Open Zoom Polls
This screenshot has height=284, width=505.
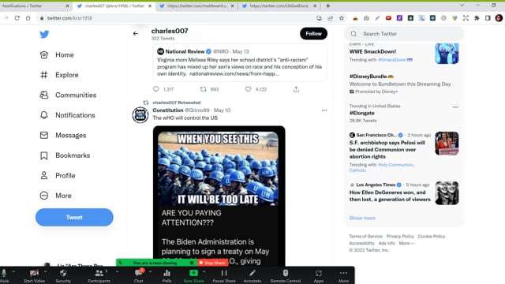click(x=166, y=276)
